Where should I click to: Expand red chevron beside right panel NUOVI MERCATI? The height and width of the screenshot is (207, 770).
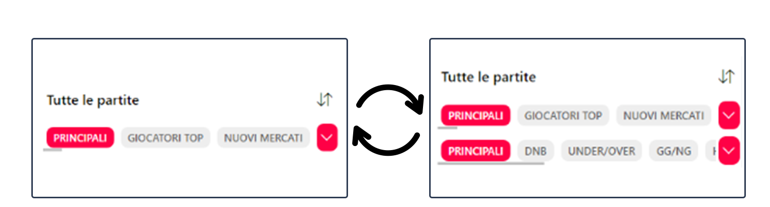[x=729, y=115]
